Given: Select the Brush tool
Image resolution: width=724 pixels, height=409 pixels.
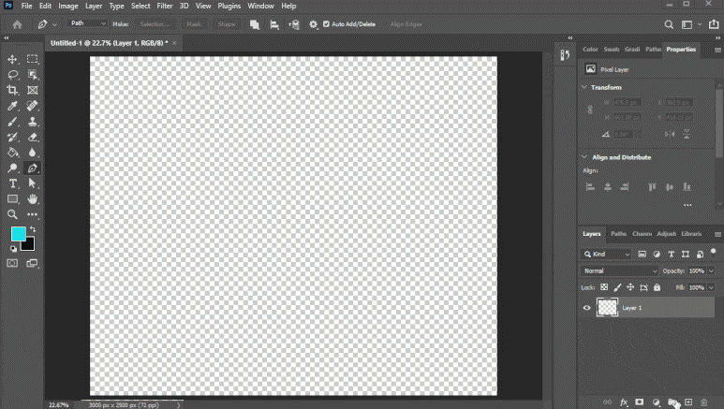Looking at the screenshot, I should point(12,122).
